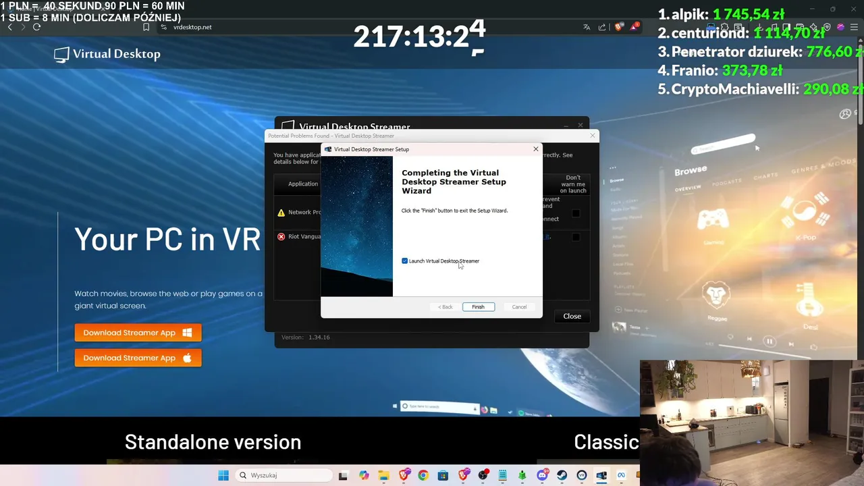Tick the don't-warn checkbox for Riot Vanguard row
864x486 pixels.
click(576, 237)
